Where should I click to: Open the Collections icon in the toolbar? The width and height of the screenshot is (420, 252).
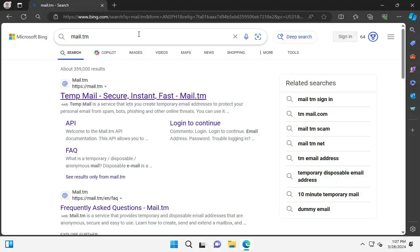[370, 17]
